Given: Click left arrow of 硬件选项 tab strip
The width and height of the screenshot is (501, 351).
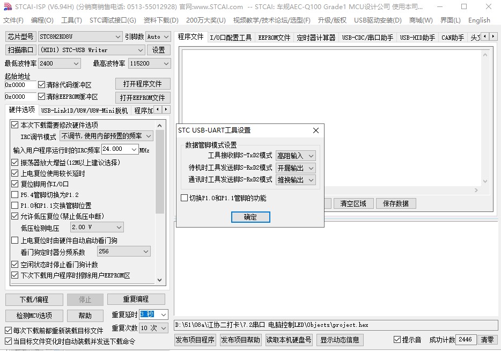Looking at the screenshot, I should pyautogui.click(x=158, y=109).
